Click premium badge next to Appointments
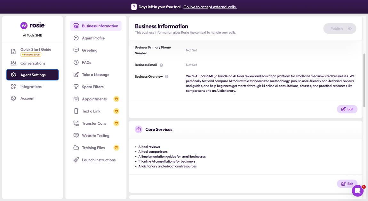This screenshot has height=201, width=368. tap(116, 99)
